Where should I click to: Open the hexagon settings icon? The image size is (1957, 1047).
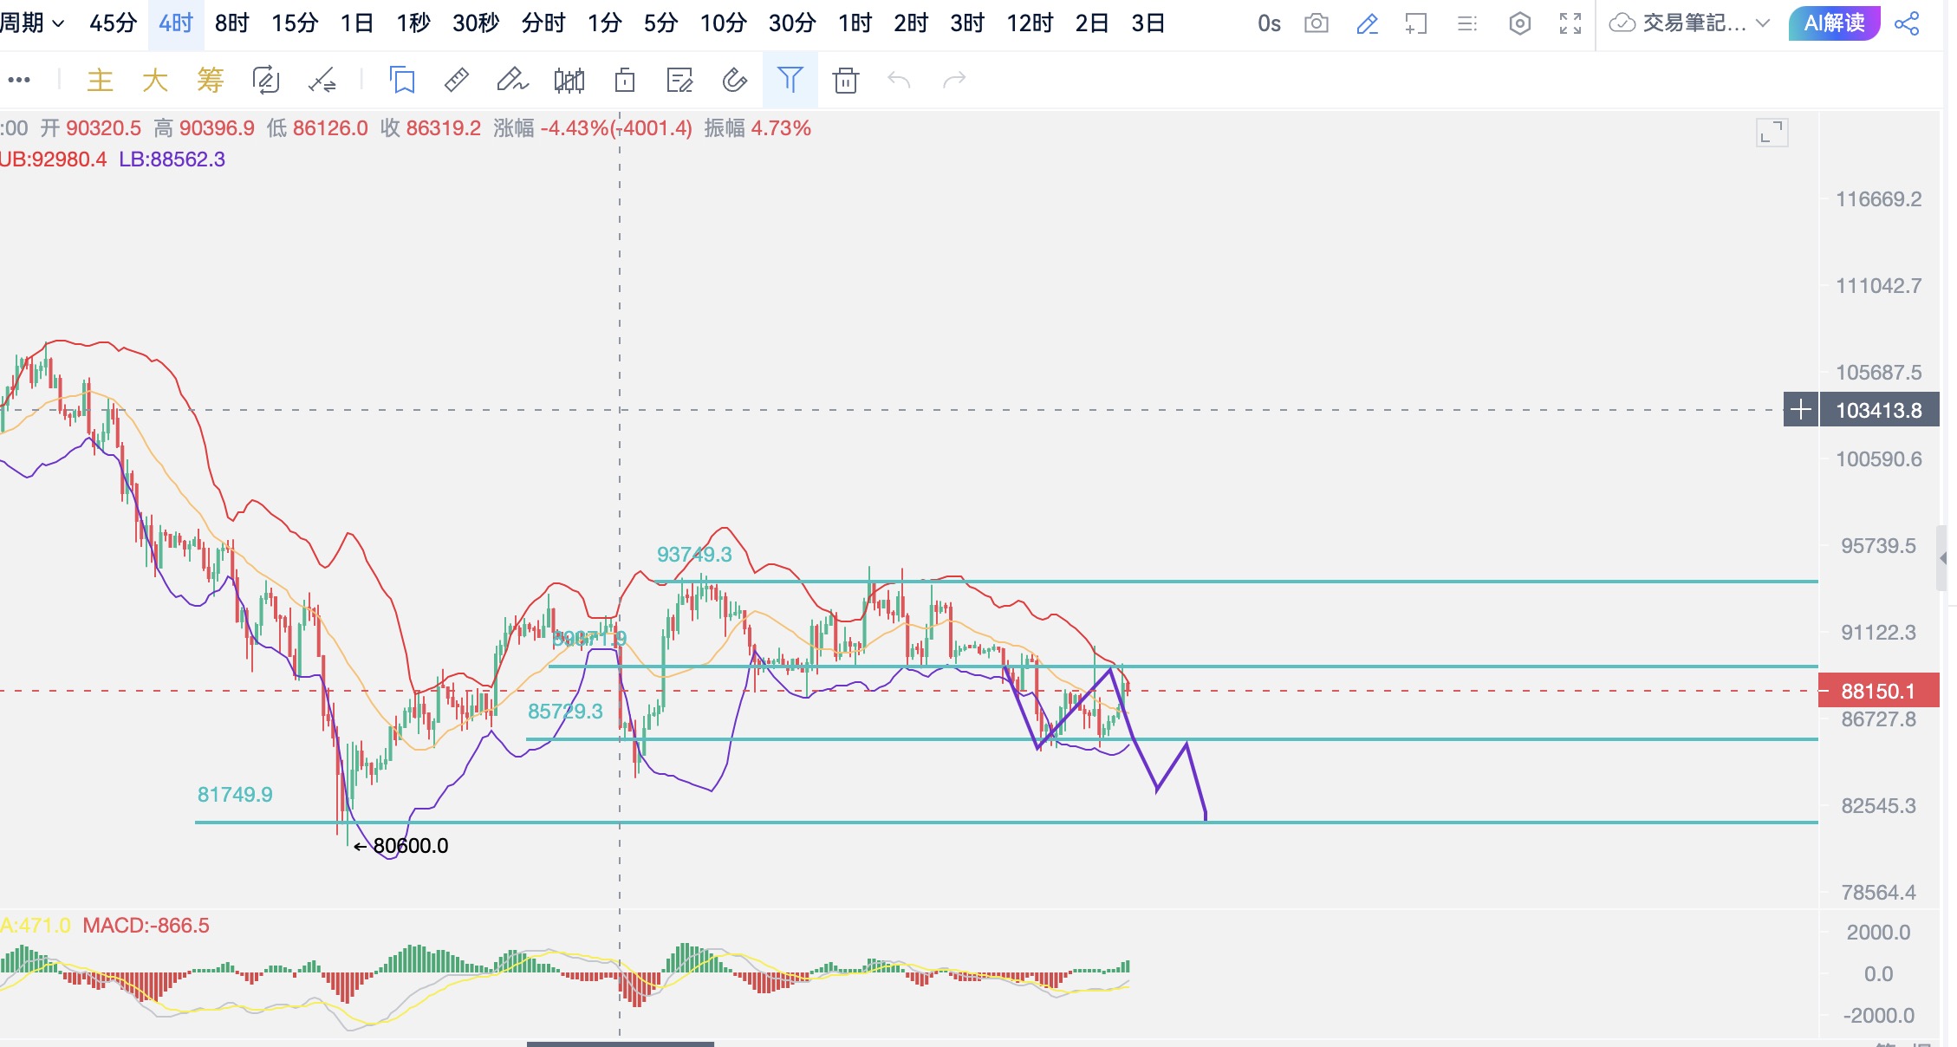coord(1519,23)
